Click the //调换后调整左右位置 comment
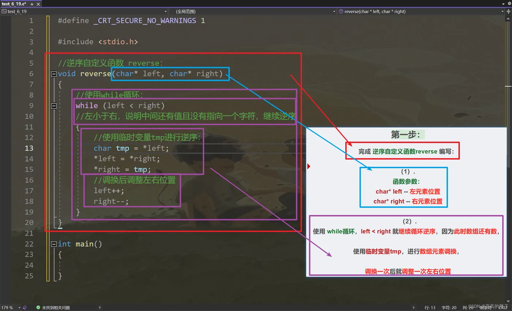Image resolution: width=512 pixels, height=311 pixels. 135,180
